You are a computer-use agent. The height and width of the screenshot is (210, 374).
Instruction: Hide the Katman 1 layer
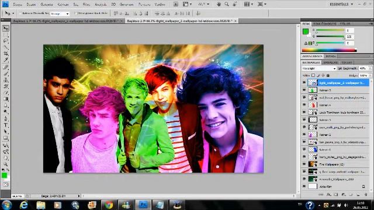(304, 149)
